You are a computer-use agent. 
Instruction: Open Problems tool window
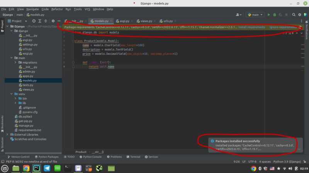114,157
